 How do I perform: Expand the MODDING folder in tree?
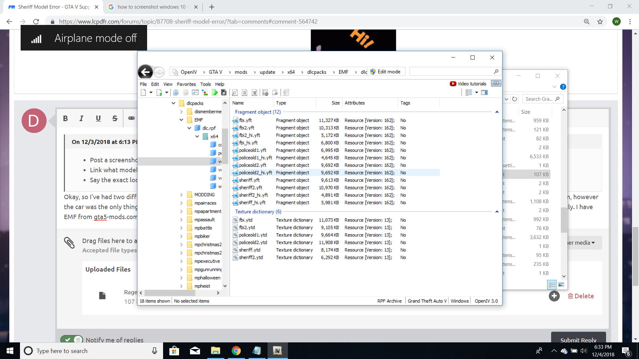coord(181,195)
